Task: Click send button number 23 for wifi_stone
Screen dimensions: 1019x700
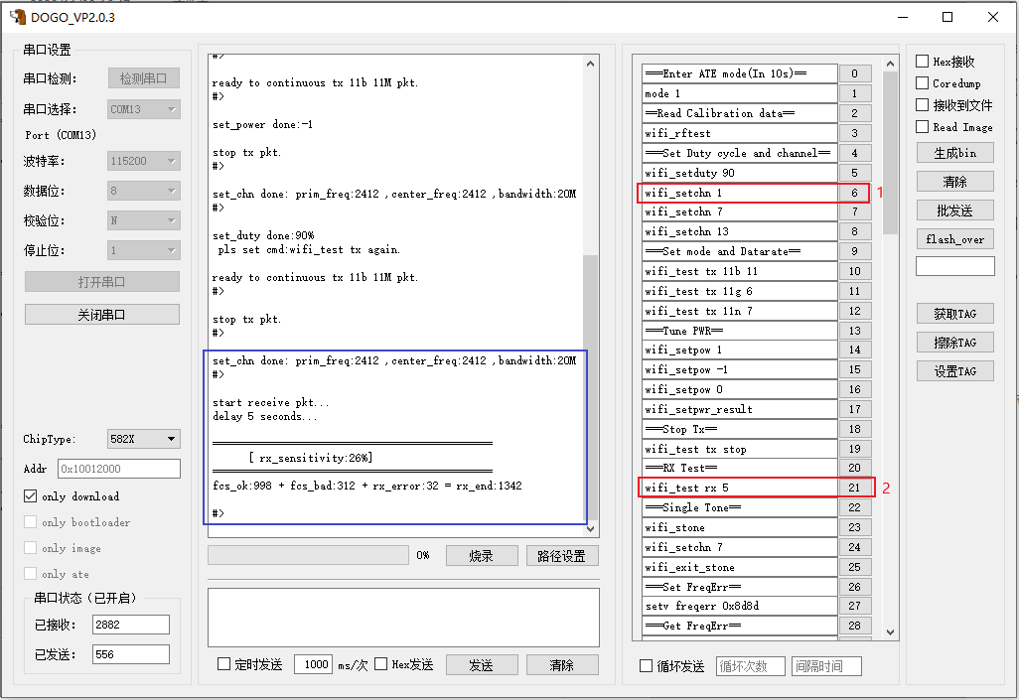Action: tap(854, 527)
